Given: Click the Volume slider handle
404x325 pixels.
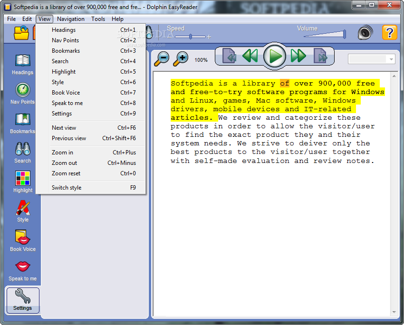Looking at the screenshot, I should pos(344,34).
